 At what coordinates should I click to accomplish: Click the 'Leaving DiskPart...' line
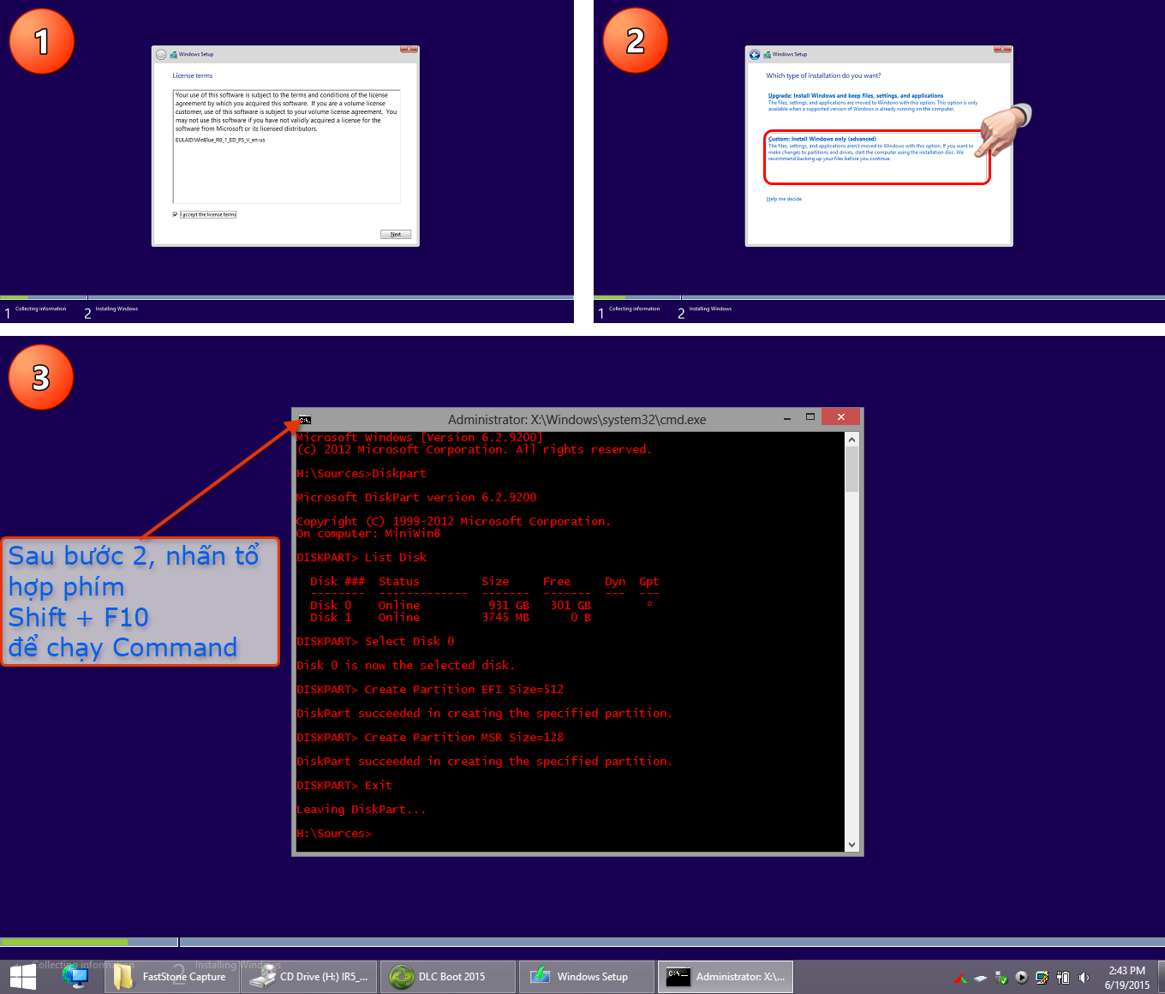tap(361, 810)
